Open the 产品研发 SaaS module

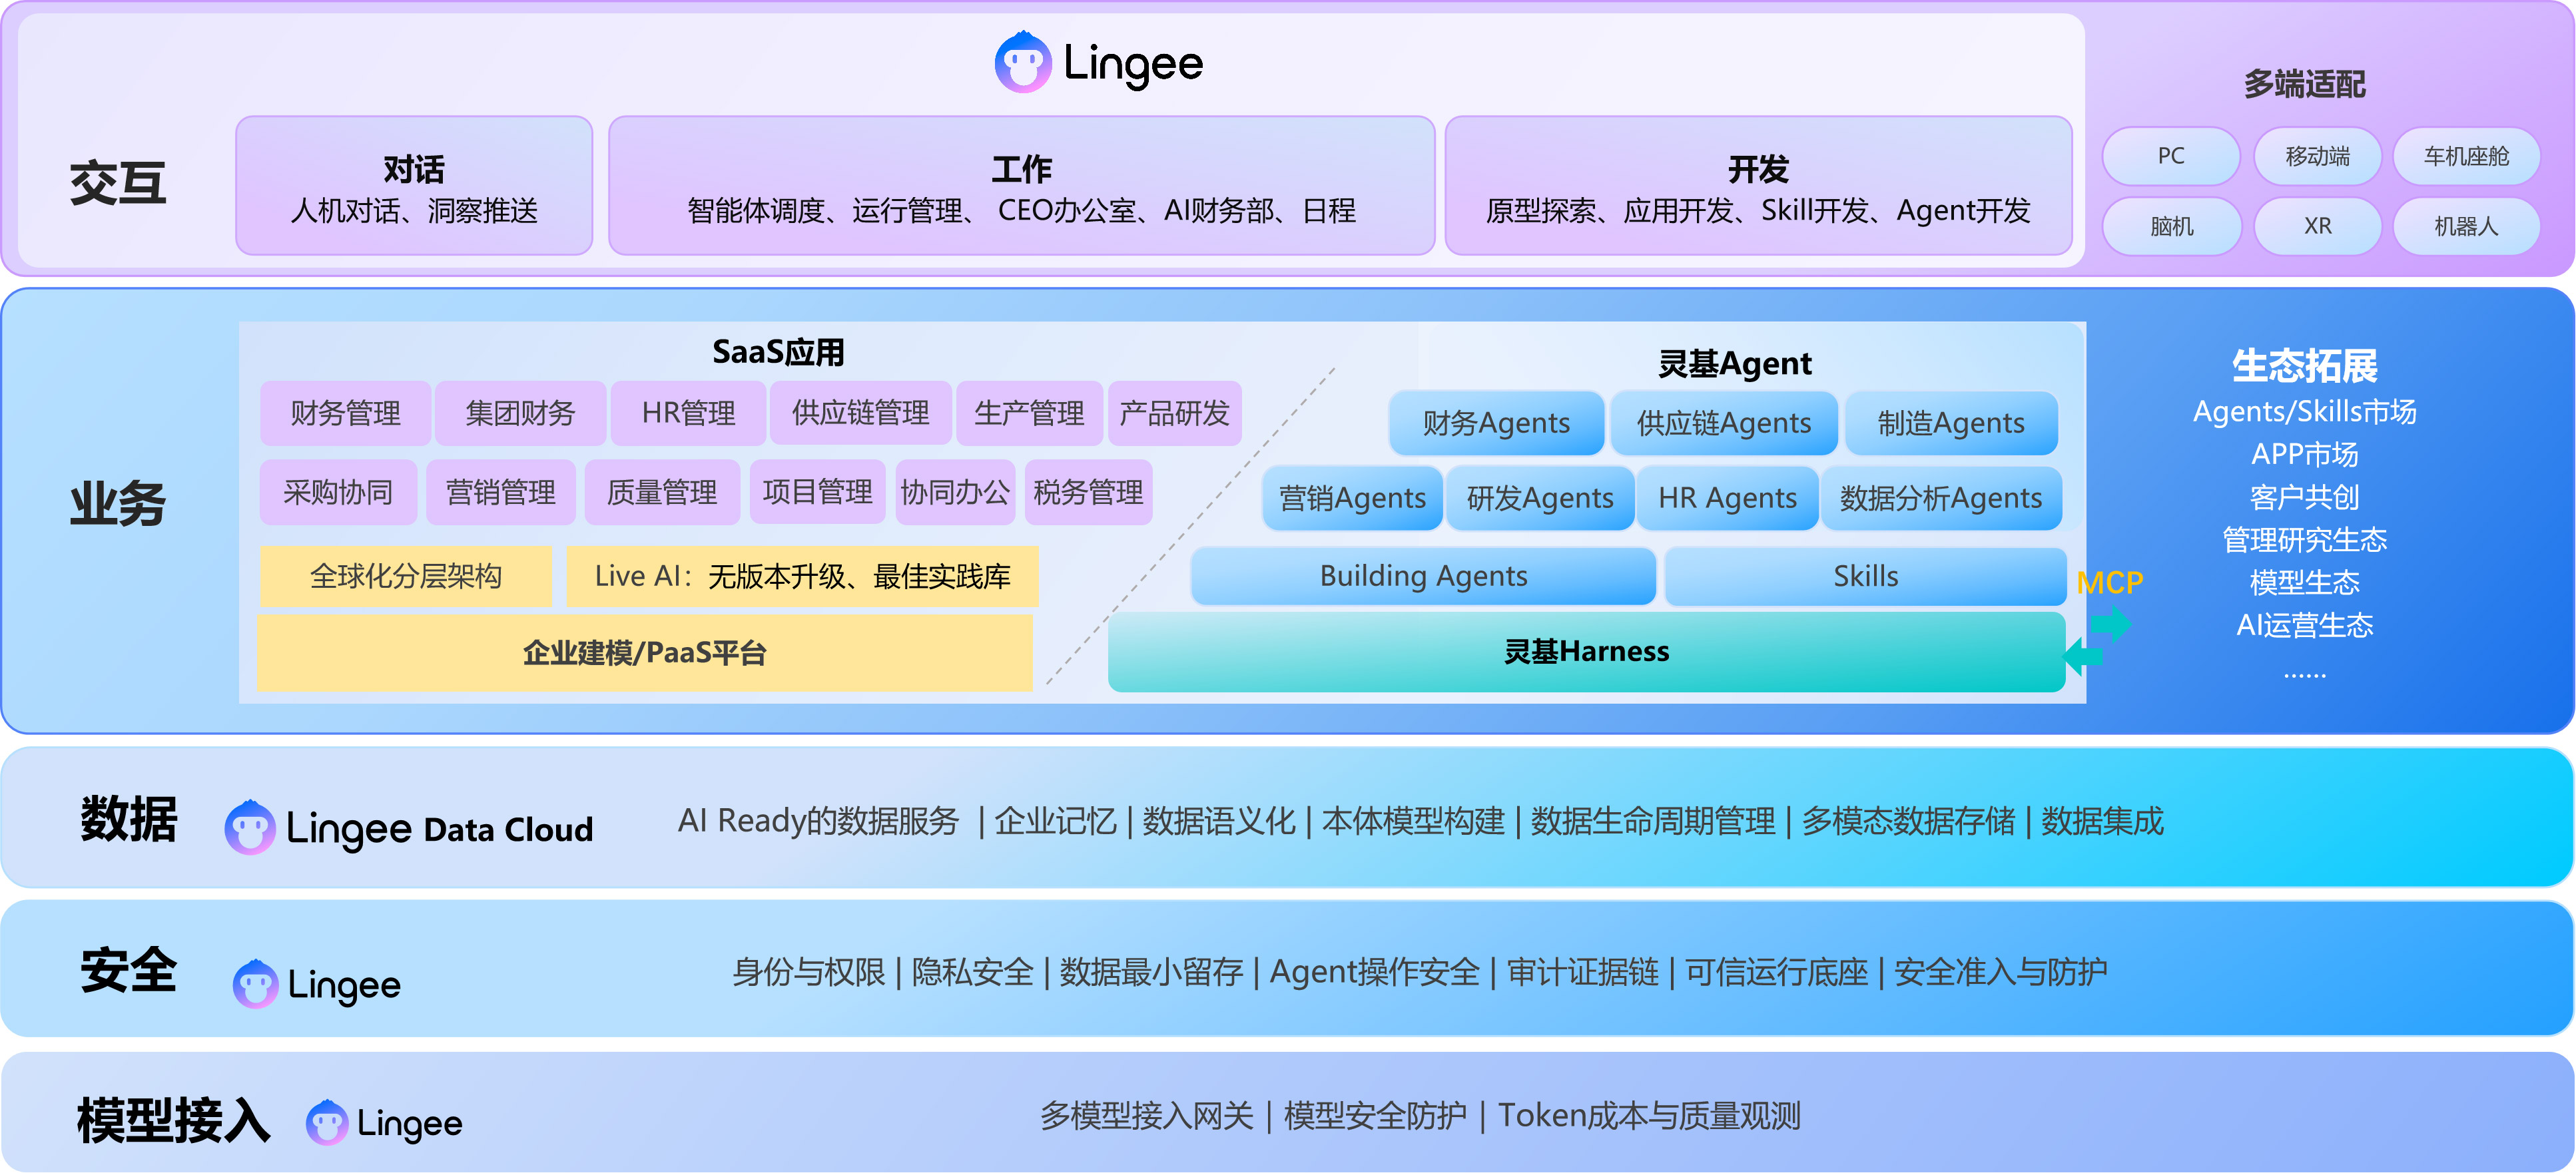click(1174, 413)
